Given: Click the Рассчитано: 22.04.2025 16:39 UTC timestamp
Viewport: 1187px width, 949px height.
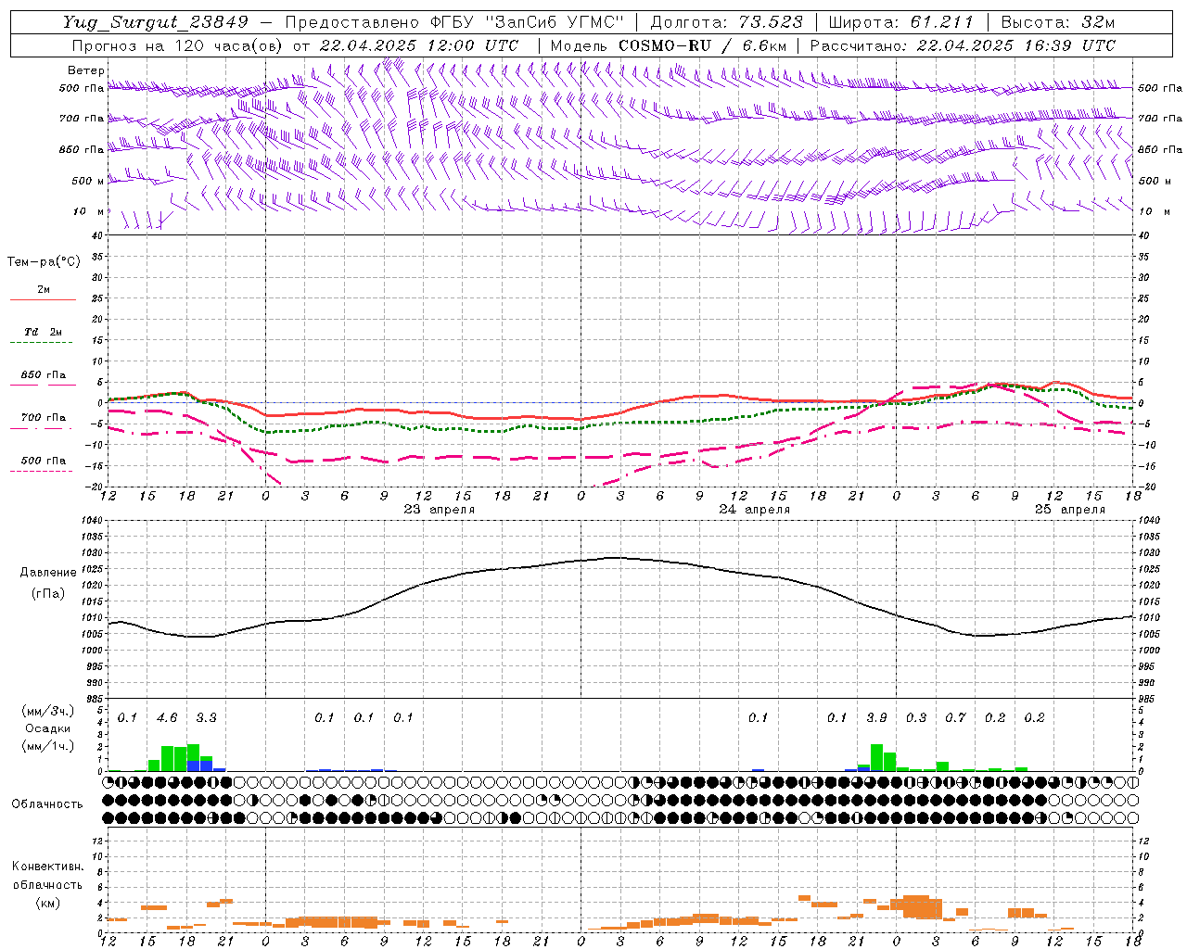Looking at the screenshot, I should pyautogui.click(x=963, y=45).
